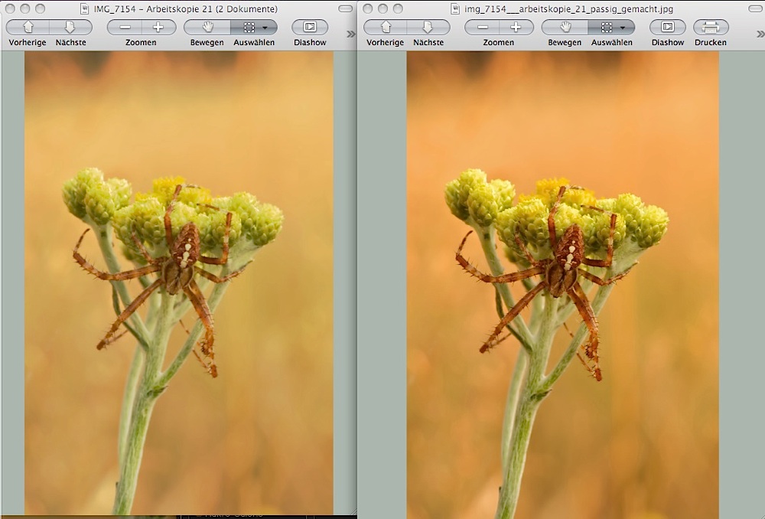Click document icon beside img_7154 passig_gemacht title
Viewport: 765px width, 519px height.
pyautogui.click(x=455, y=8)
